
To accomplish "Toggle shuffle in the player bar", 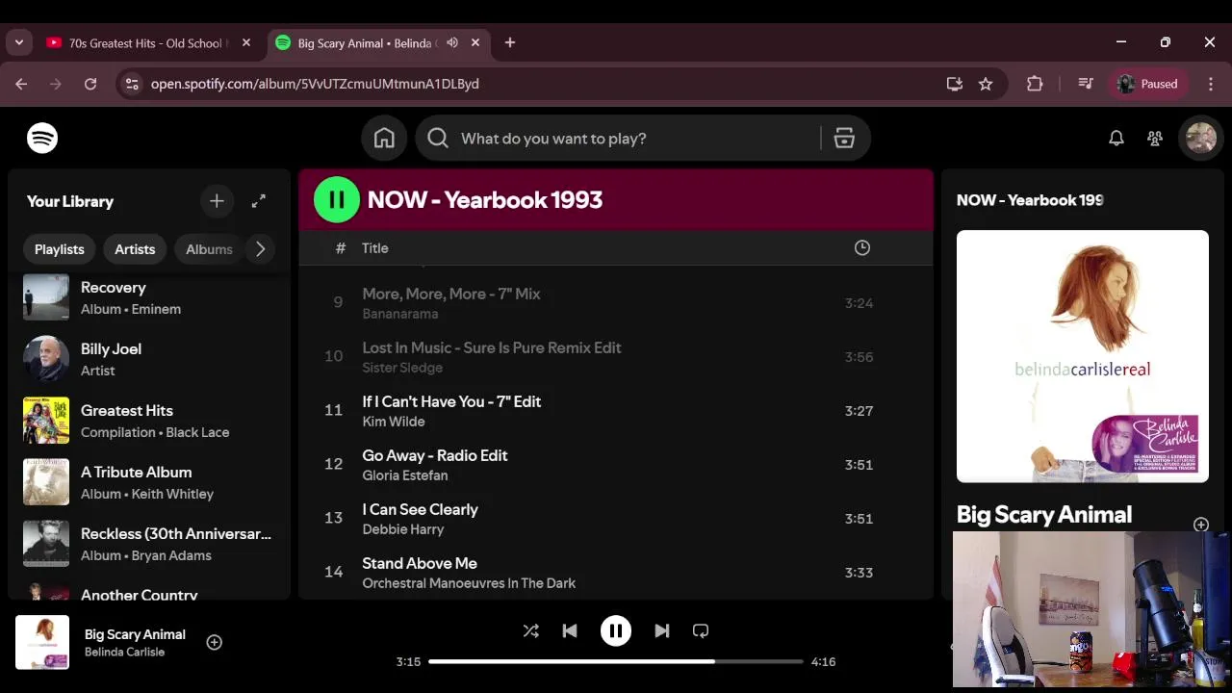I will (x=530, y=631).
